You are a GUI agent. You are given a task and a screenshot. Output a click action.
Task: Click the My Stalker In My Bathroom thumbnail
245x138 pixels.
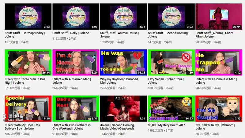[x=219, y=109]
